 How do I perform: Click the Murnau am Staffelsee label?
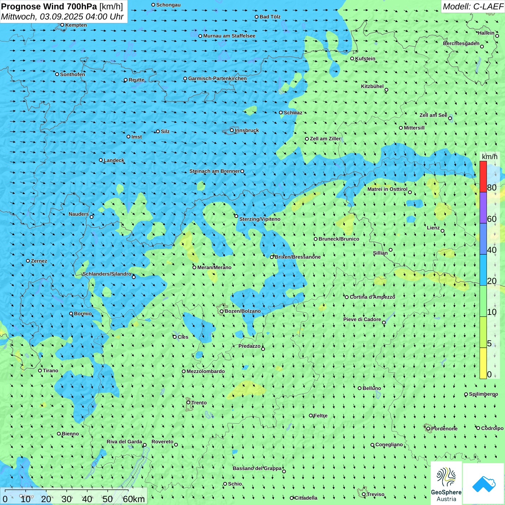coord(229,36)
